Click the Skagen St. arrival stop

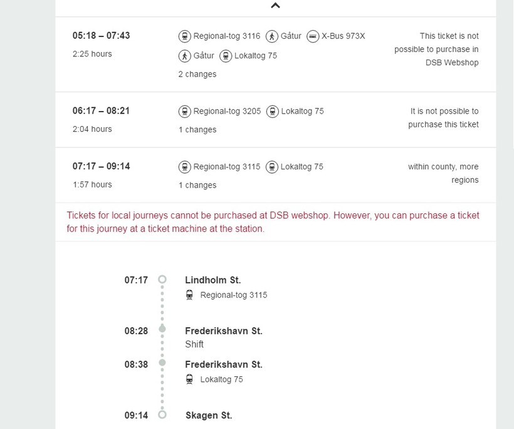[x=209, y=415]
